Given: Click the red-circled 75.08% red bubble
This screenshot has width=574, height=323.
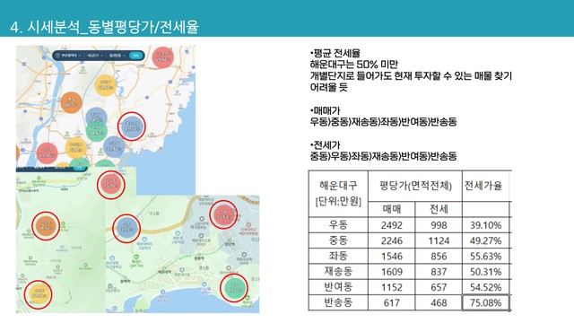Looking at the screenshot, I should click(x=110, y=185).
